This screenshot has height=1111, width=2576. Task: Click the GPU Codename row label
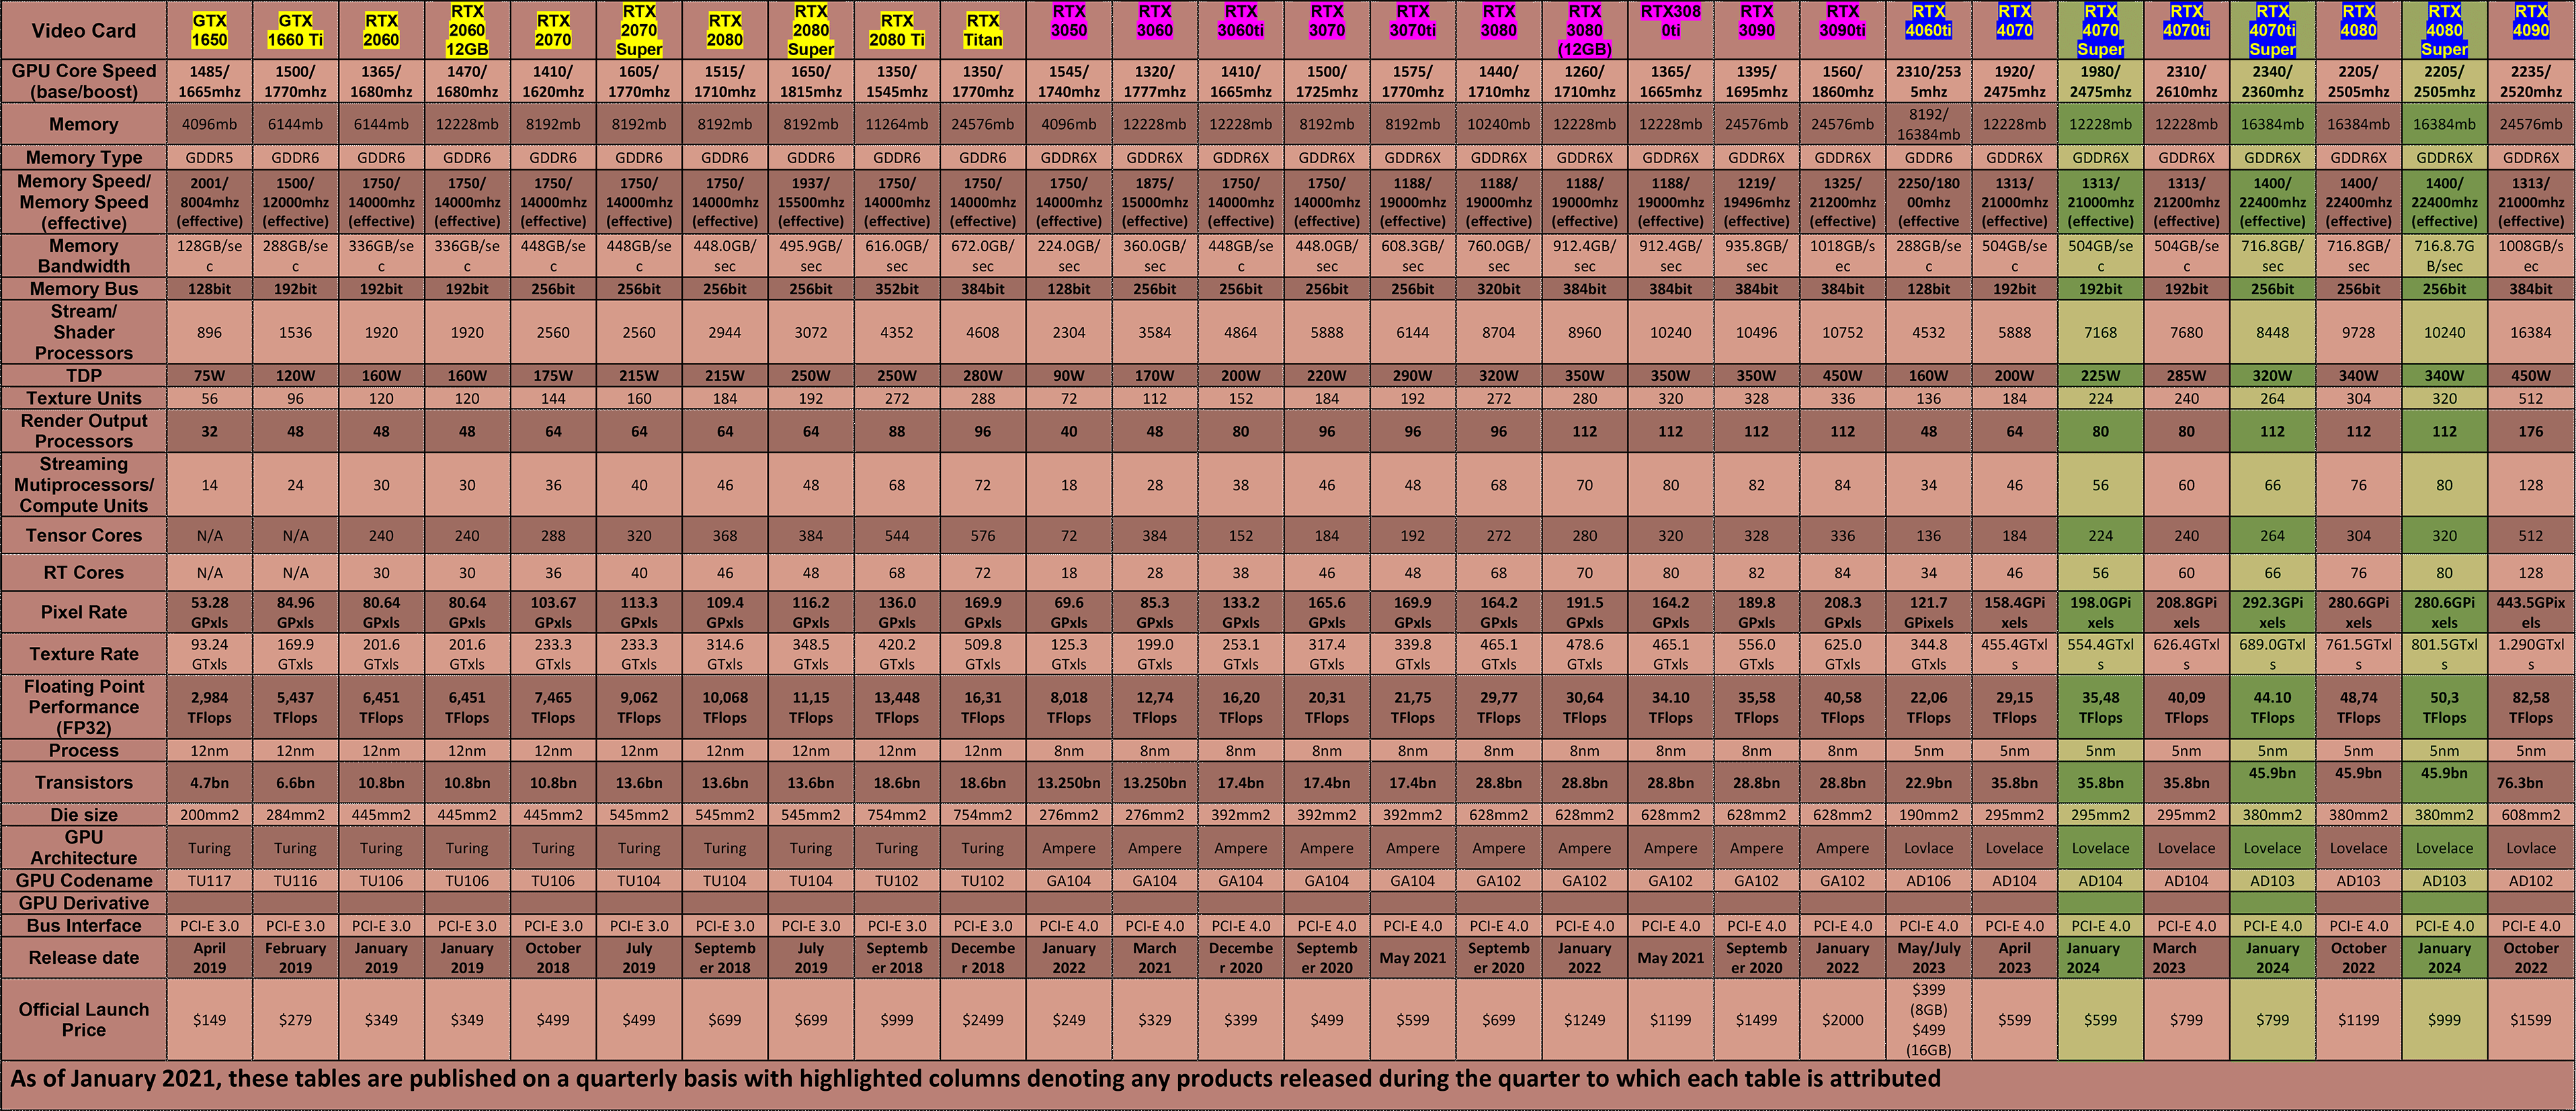(x=84, y=880)
